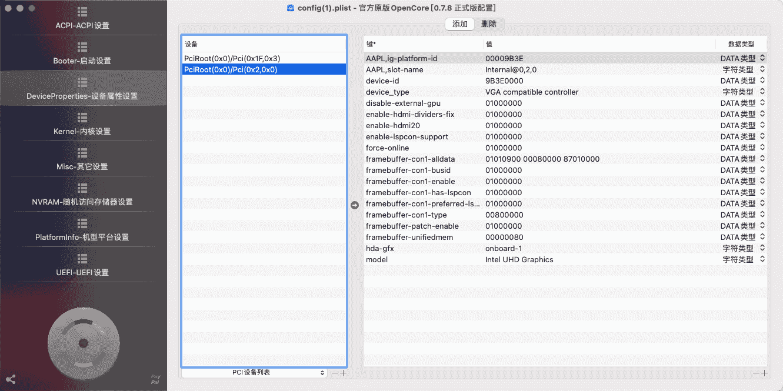Open UEFI settings in the sidebar
Screen dimensions: 783x391
click(82, 266)
